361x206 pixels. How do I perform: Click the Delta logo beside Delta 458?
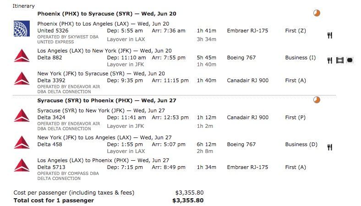click(22, 142)
